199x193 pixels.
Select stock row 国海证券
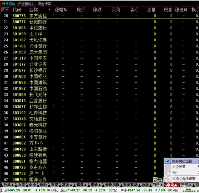pos(82,179)
